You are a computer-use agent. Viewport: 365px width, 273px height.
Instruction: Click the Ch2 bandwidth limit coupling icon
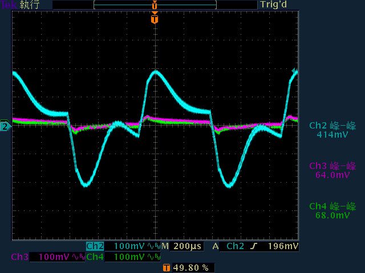[x=153, y=246]
